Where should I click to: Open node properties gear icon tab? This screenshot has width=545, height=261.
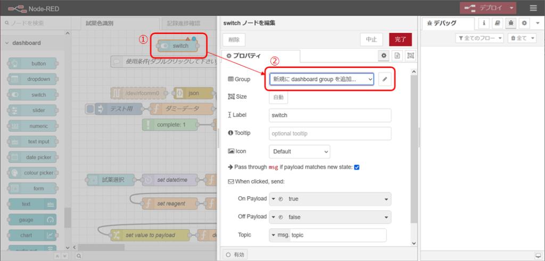[x=383, y=56]
